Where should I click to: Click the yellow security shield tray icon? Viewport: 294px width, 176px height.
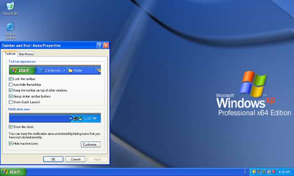[254, 172]
